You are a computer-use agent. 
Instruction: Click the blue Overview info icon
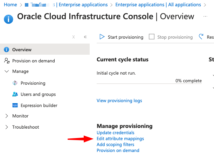point(7,49)
